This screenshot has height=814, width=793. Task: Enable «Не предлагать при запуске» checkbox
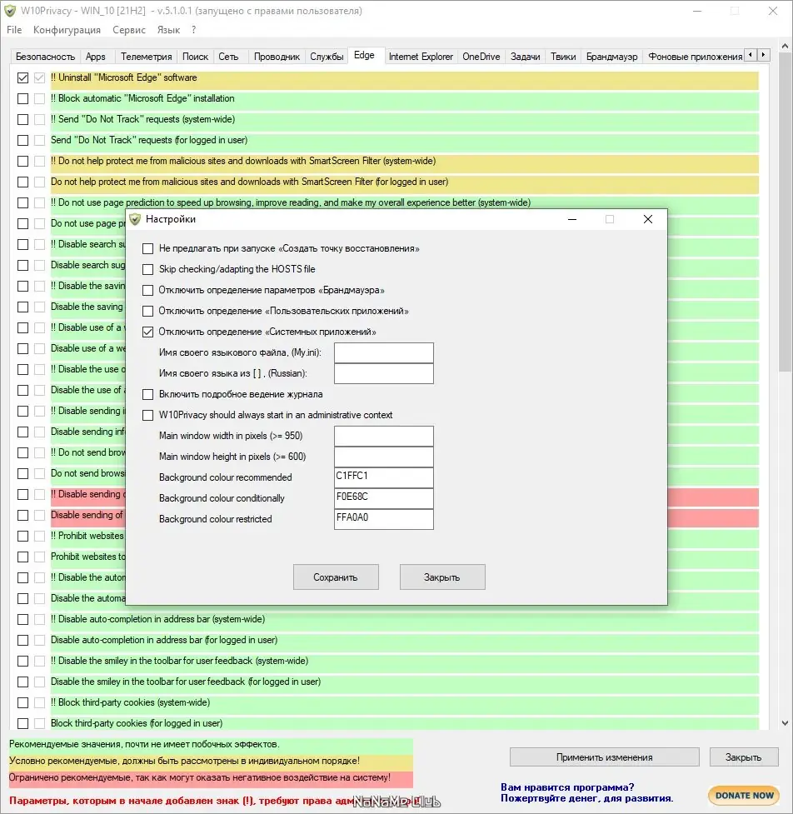coord(148,248)
